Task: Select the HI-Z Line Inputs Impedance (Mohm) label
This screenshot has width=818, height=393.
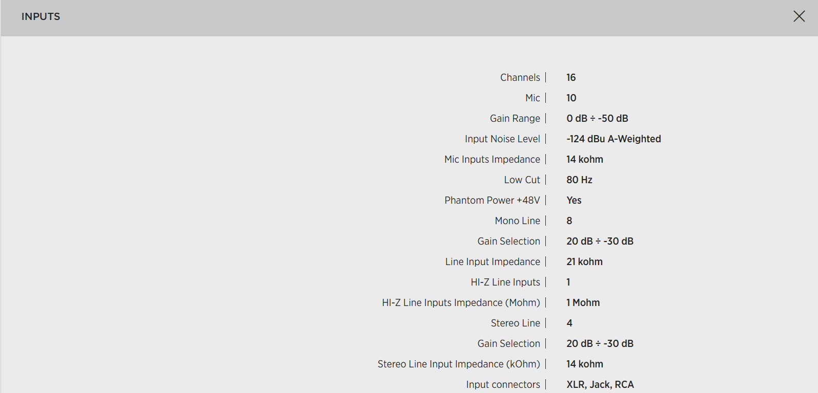Action: coord(461,302)
